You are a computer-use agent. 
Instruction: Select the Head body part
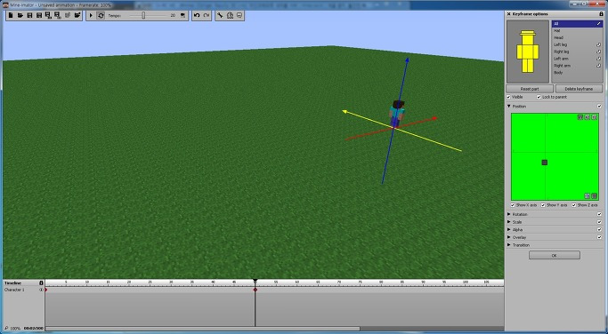coord(577,37)
